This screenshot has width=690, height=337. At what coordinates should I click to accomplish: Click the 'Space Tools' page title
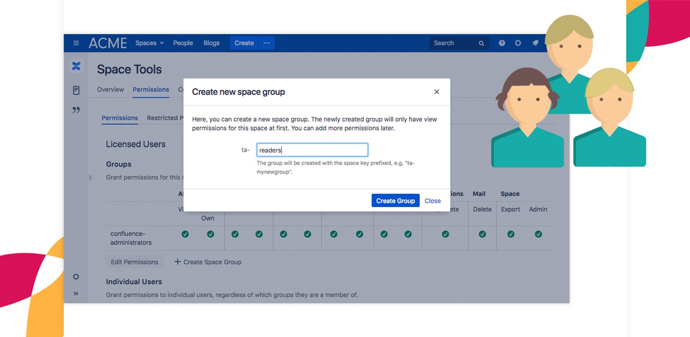pyautogui.click(x=129, y=69)
